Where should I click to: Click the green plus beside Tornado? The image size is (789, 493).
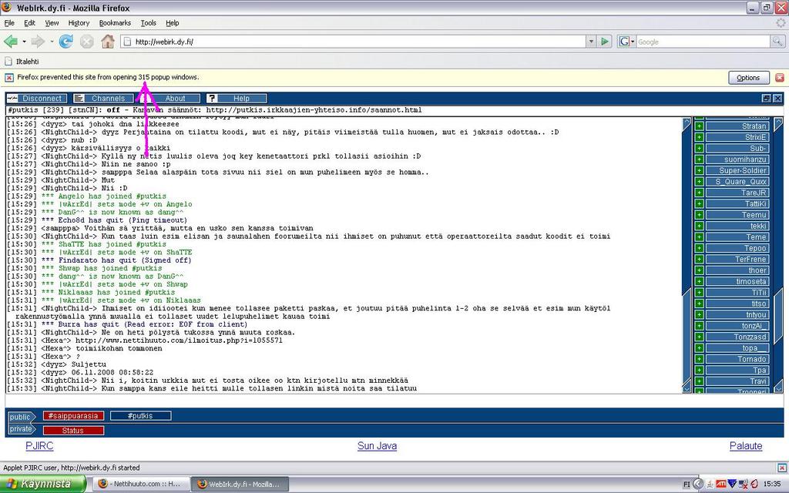[x=700, y=359]
